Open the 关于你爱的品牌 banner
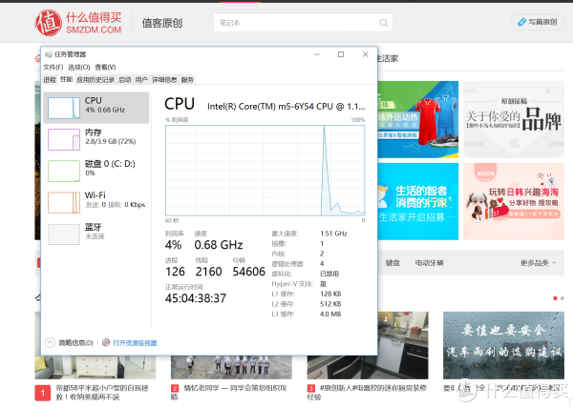 [514, 119]
